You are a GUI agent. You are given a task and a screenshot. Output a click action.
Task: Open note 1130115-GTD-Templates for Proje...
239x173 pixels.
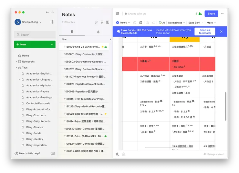(84, 99)
